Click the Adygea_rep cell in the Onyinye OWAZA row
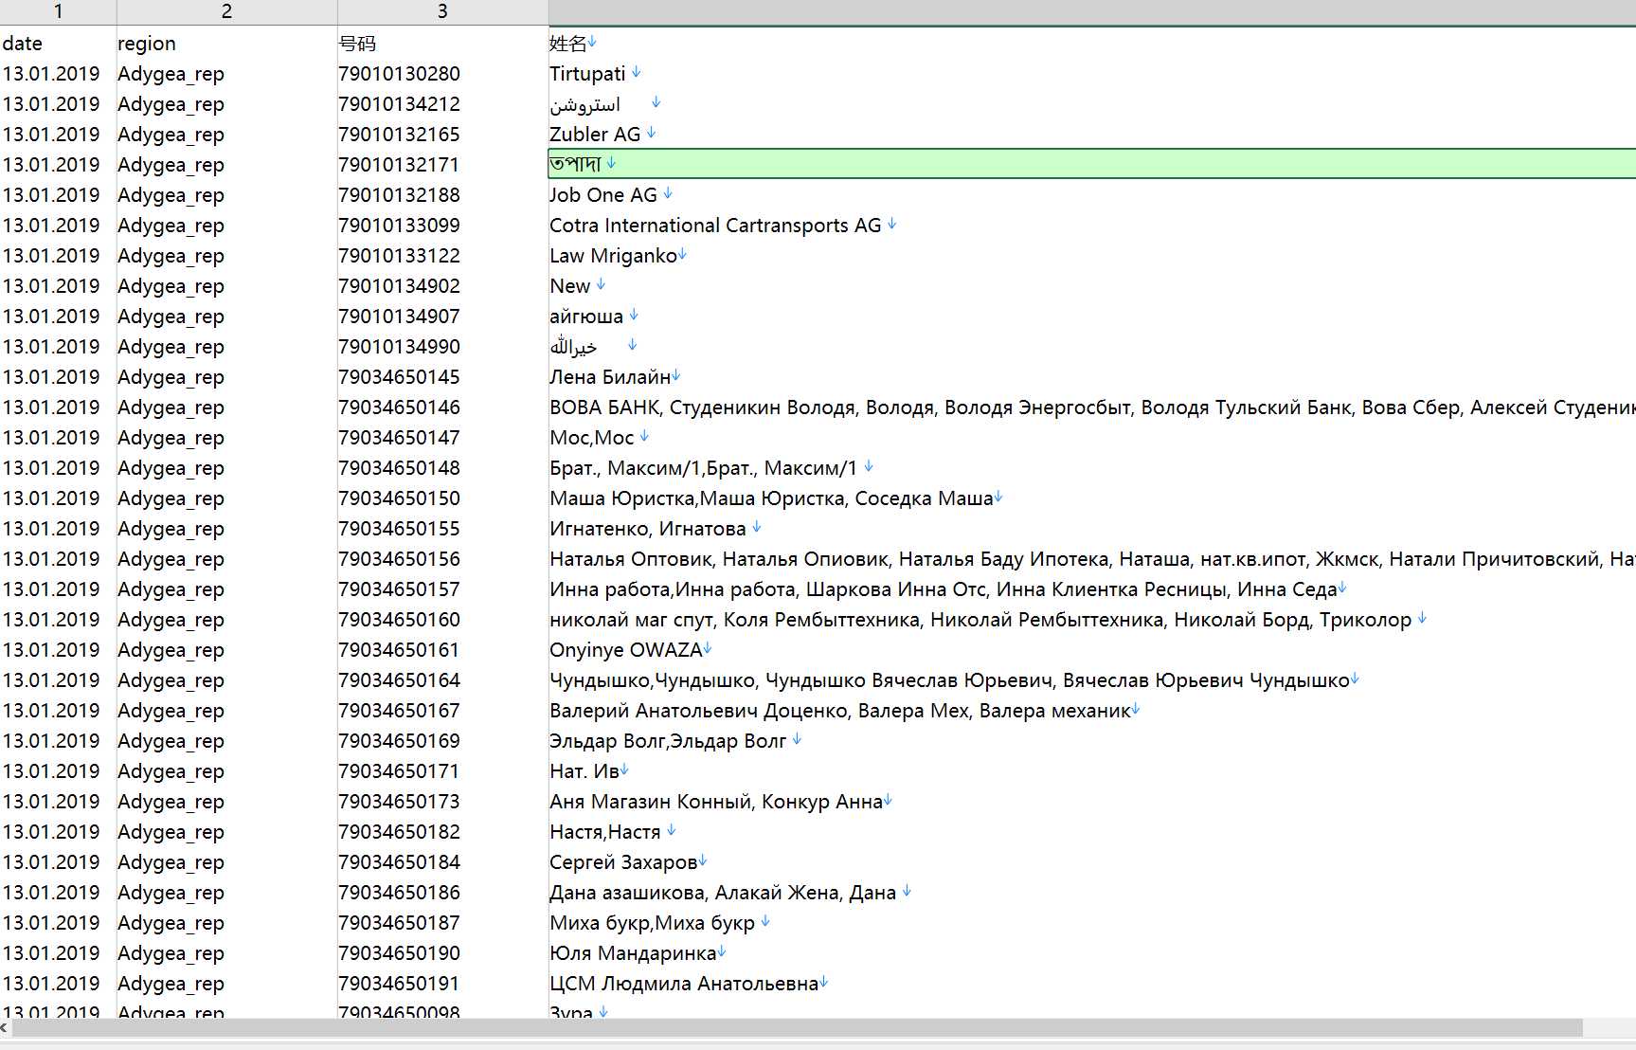This screenshot has height=1050, width=1636. pyautogui.click(x=226, y=650)
